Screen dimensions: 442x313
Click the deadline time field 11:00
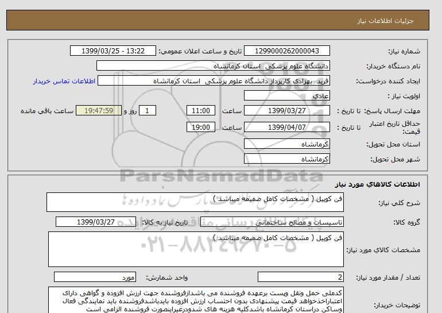pyautogui.click(x=201, y=110)
